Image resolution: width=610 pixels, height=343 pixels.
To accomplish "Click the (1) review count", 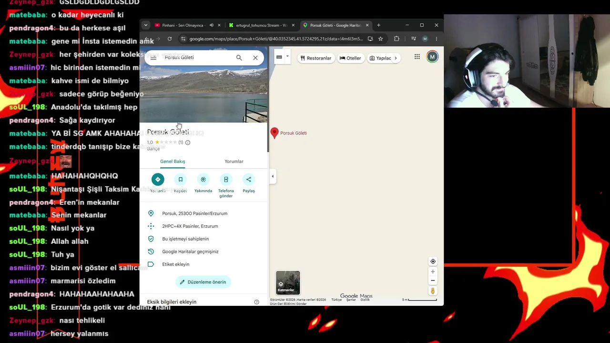I will point(181,142).
